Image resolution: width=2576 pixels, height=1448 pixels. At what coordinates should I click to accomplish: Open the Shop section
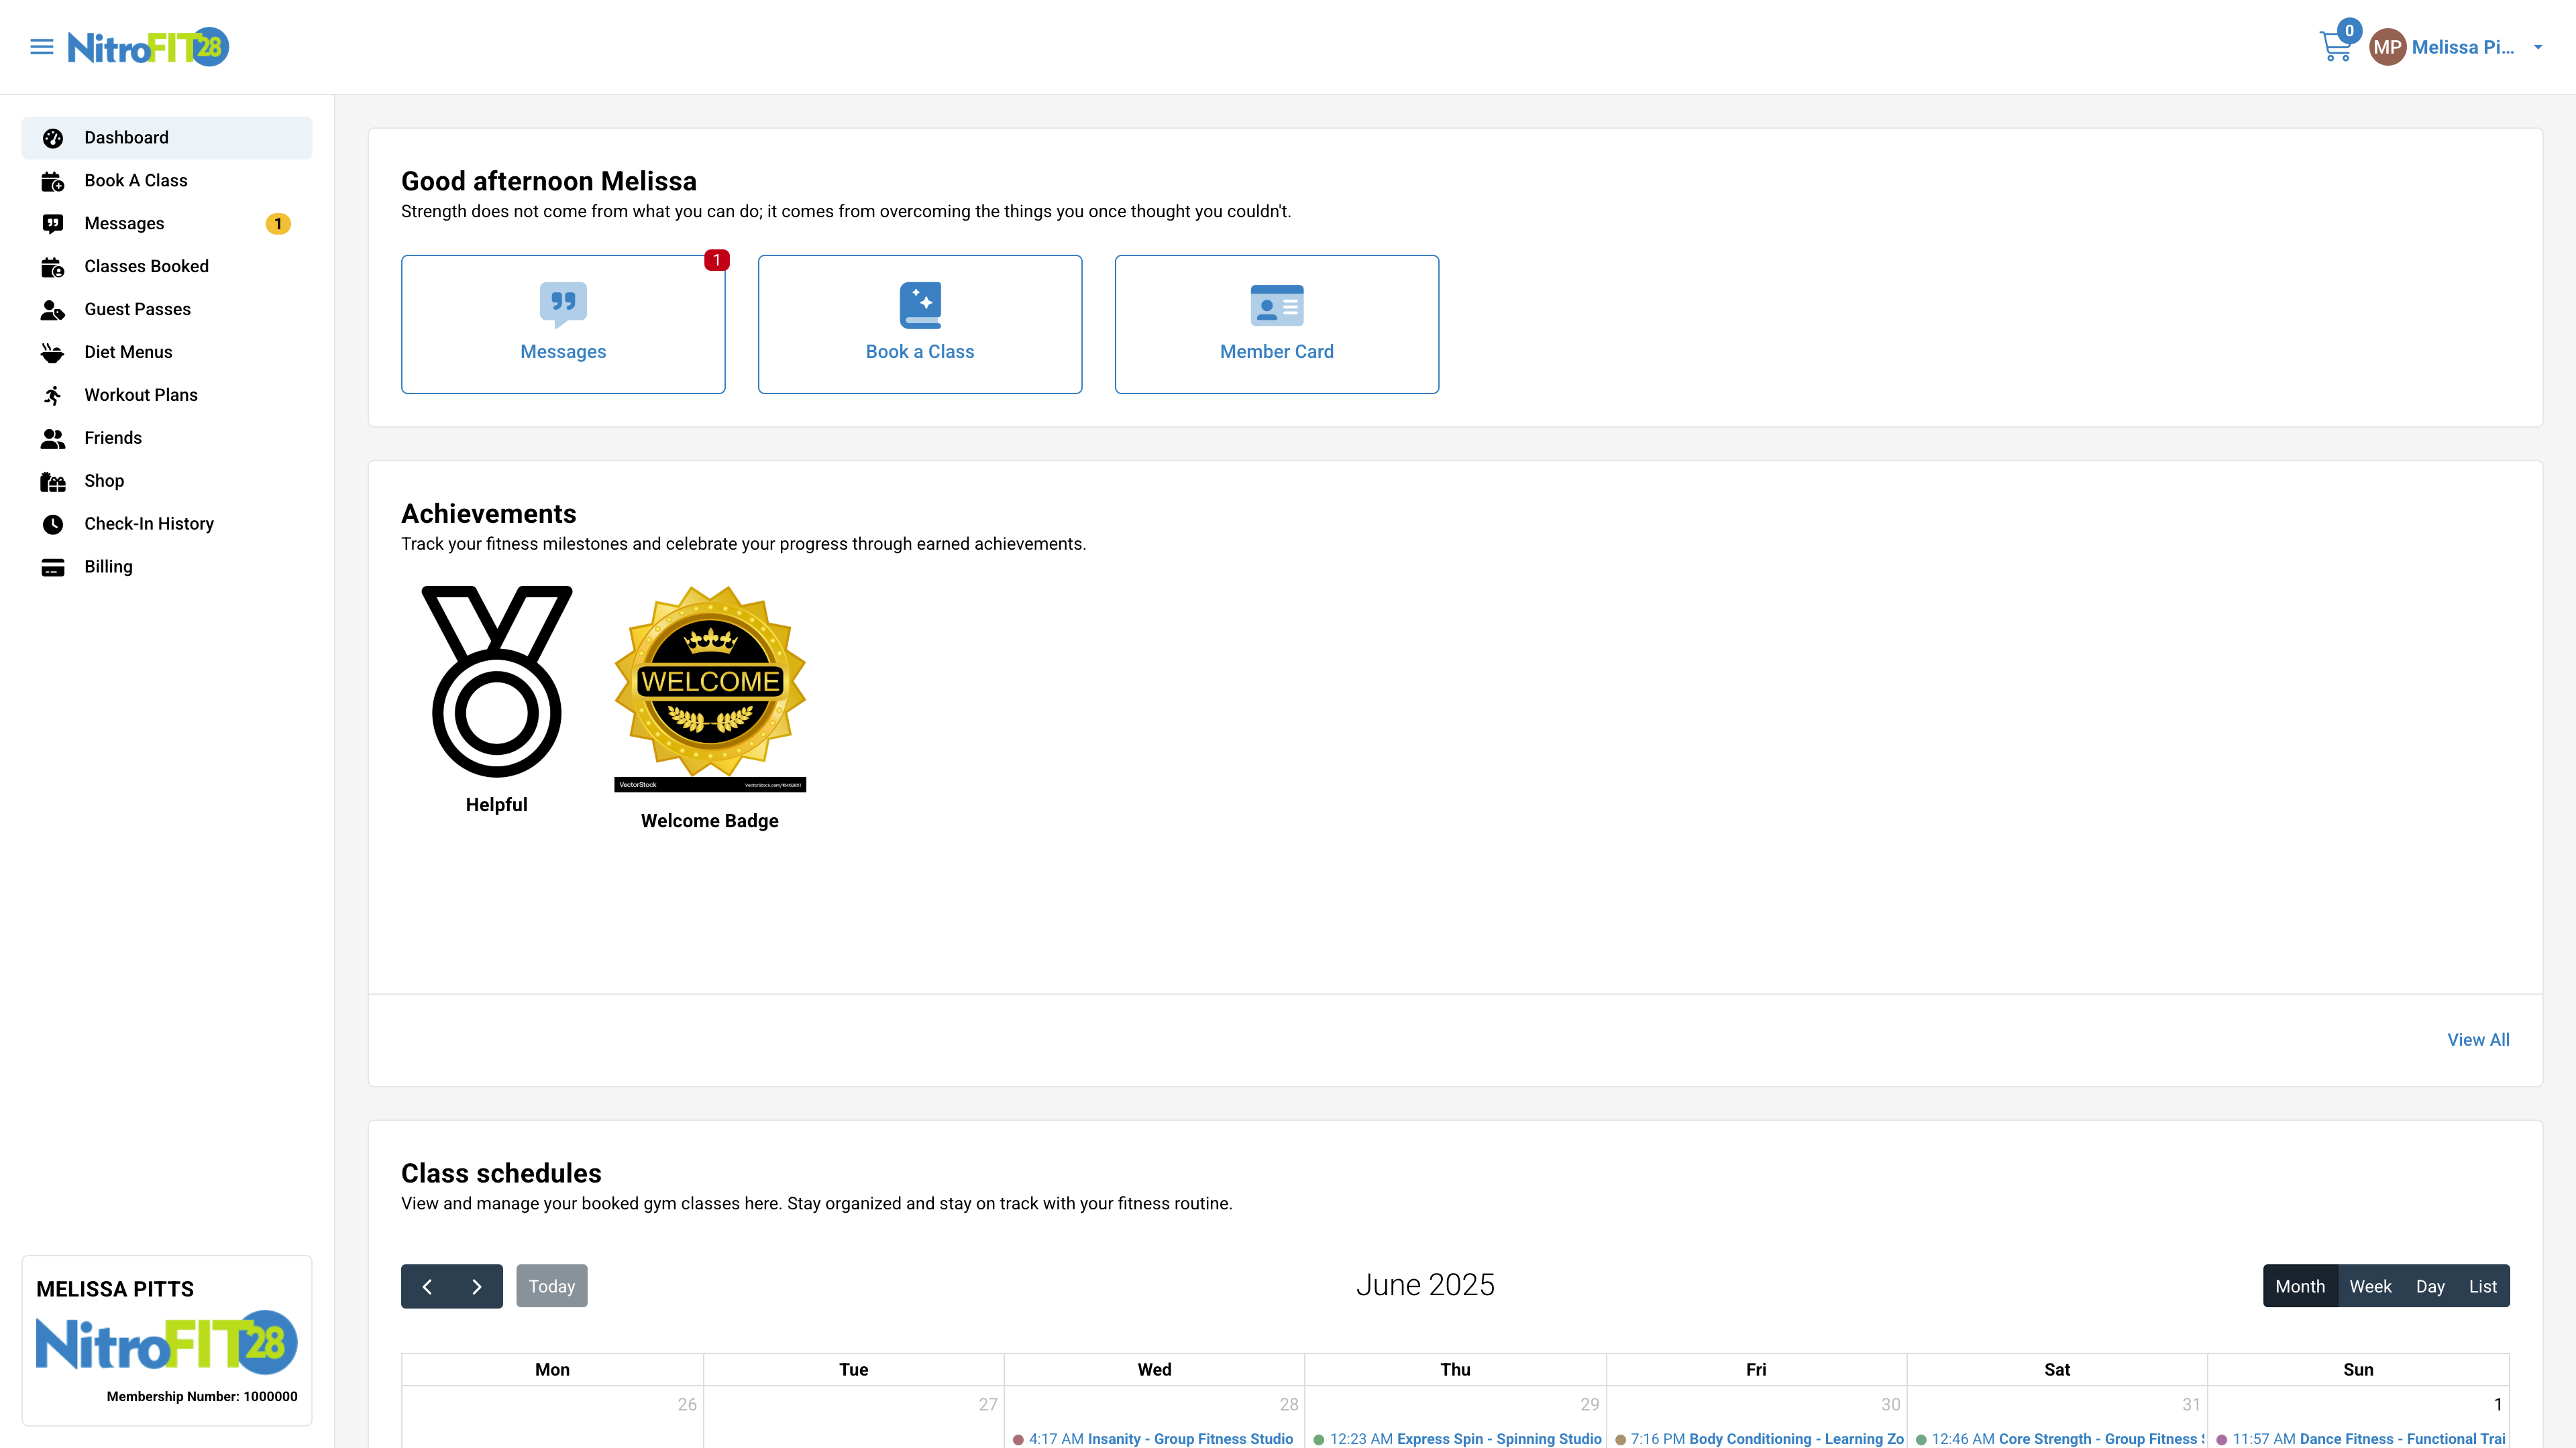104,481
